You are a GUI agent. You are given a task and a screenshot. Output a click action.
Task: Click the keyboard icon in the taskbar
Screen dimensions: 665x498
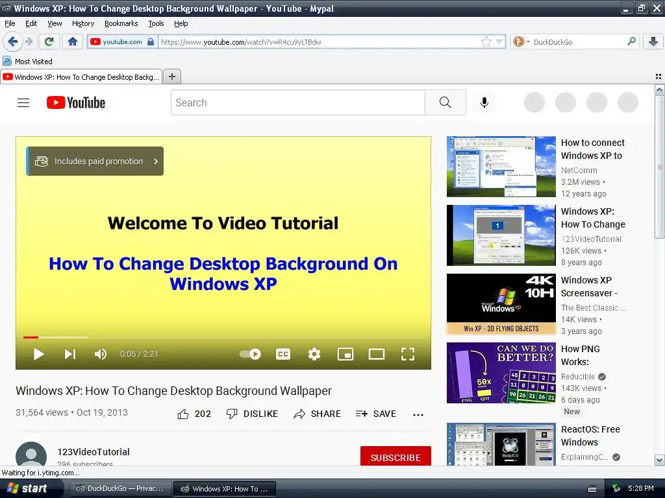point(592,489)
